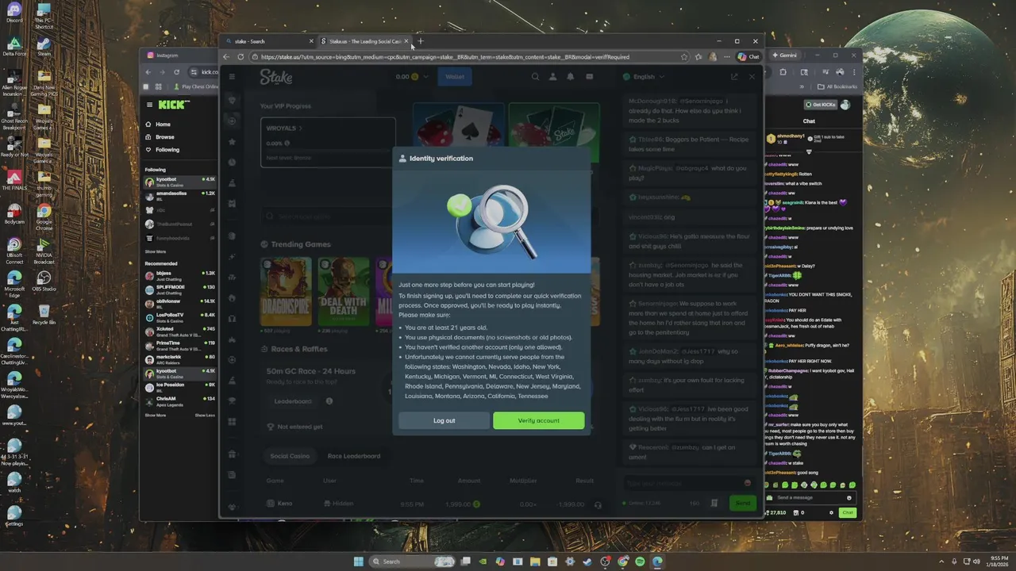Open the Stake user profile icon

(552, 77)
